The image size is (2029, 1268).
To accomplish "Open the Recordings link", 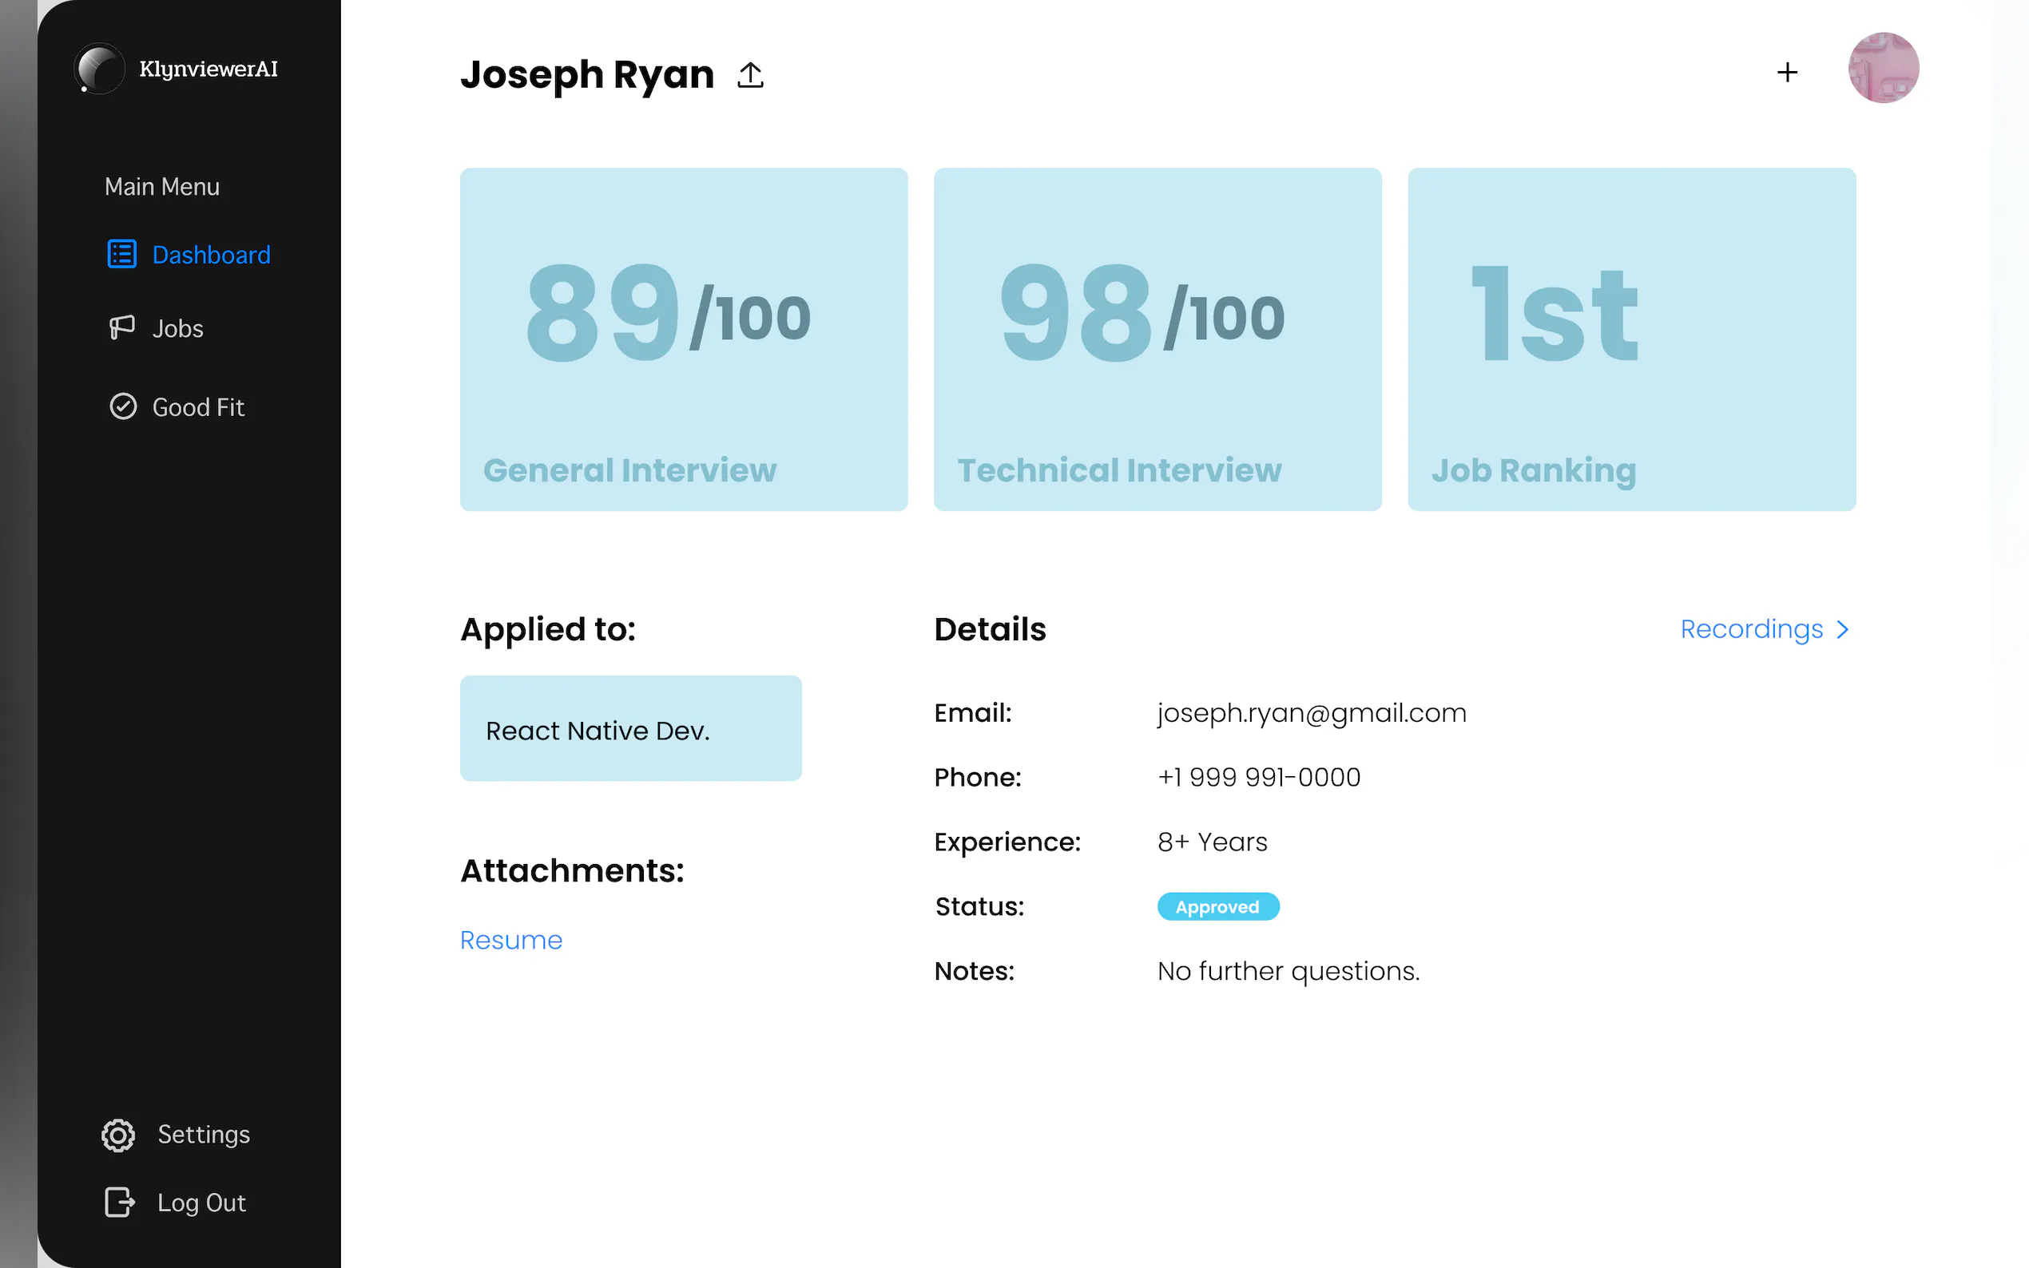I will coord(1750,629).
